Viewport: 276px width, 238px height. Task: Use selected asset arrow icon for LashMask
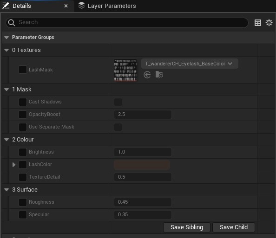click(x=147, y=75)
